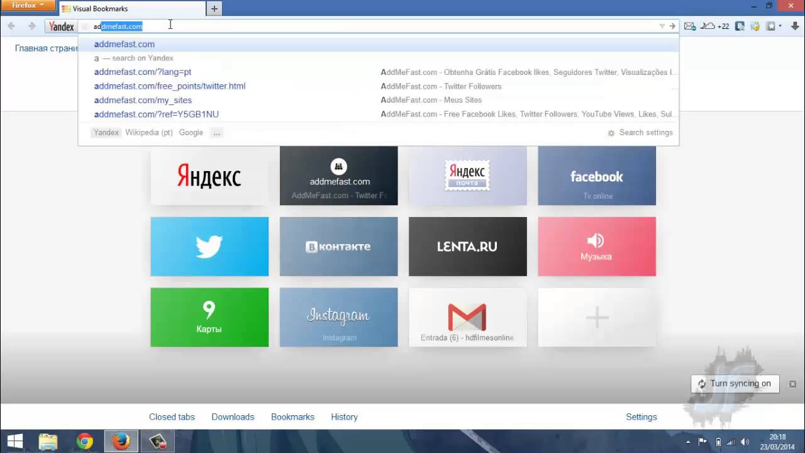Image resolution: width=805 pixels, height=453 pixels.
Task: Open the Windows Start button
Action: (x=14, y=442)
